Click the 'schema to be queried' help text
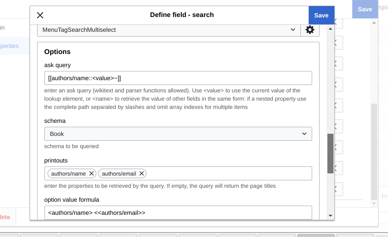 pos(71,146)
